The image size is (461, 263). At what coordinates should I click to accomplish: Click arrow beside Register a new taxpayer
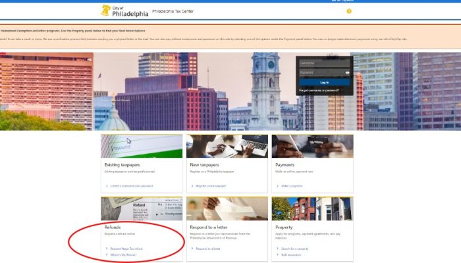192,186
